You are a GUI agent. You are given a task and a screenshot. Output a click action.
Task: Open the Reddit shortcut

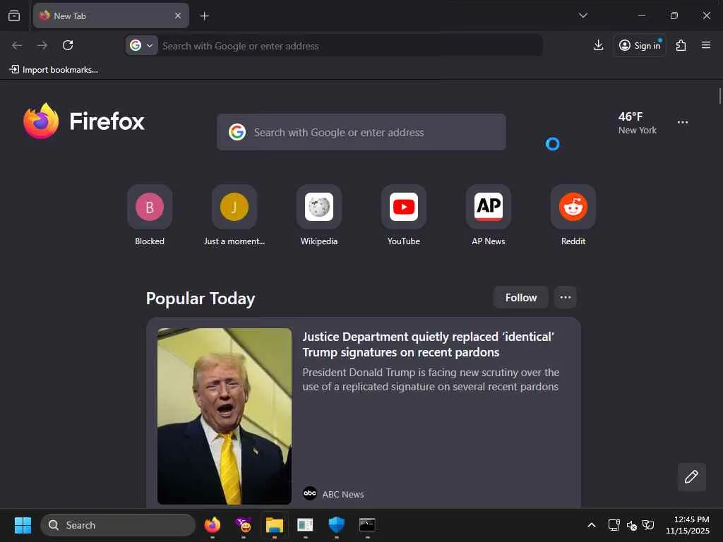(573, 215)
